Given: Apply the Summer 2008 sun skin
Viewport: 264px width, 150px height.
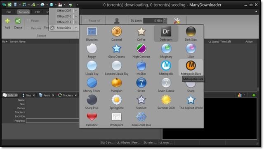Looking at the screenshot, I should click(166, 100).
